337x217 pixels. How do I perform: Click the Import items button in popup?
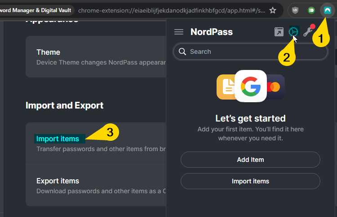pyautogui.click(x=250, y=181)
